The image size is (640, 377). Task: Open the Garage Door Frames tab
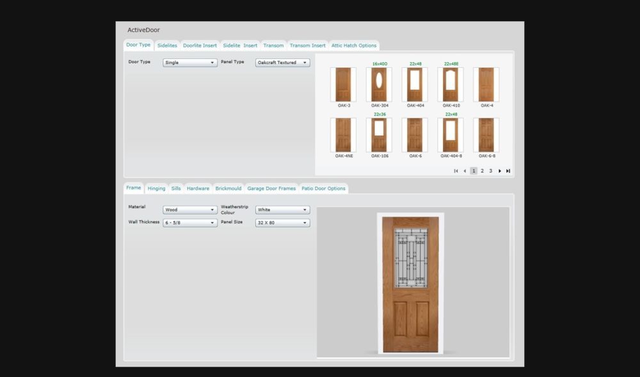271,189
